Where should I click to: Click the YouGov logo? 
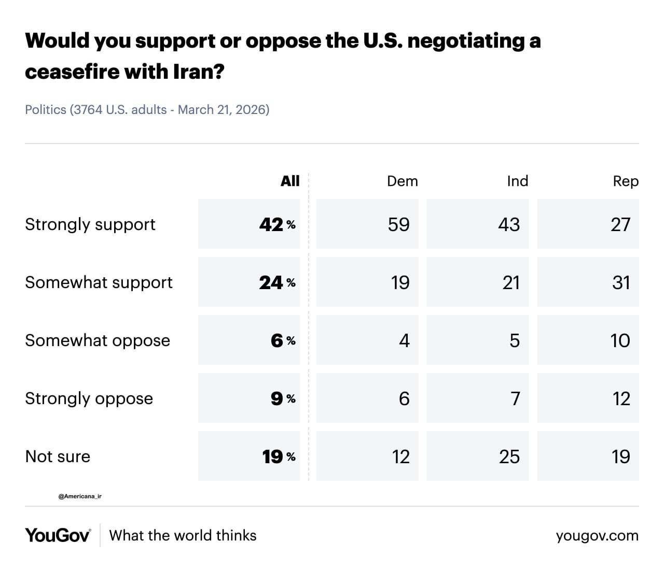(58, 535)
